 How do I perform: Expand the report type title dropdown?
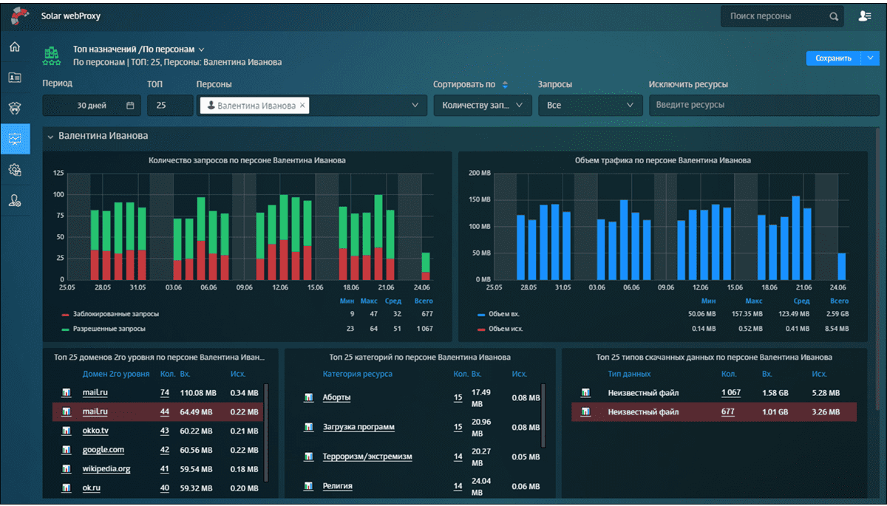click(x=201, y=49)
